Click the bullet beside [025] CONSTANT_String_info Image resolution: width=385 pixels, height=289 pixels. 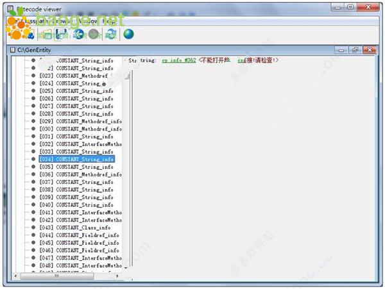(x=33, y=91)
